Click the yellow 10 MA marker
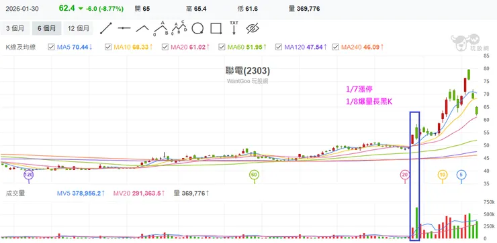This screenshot has width=497, height=243. click(443, 175)
